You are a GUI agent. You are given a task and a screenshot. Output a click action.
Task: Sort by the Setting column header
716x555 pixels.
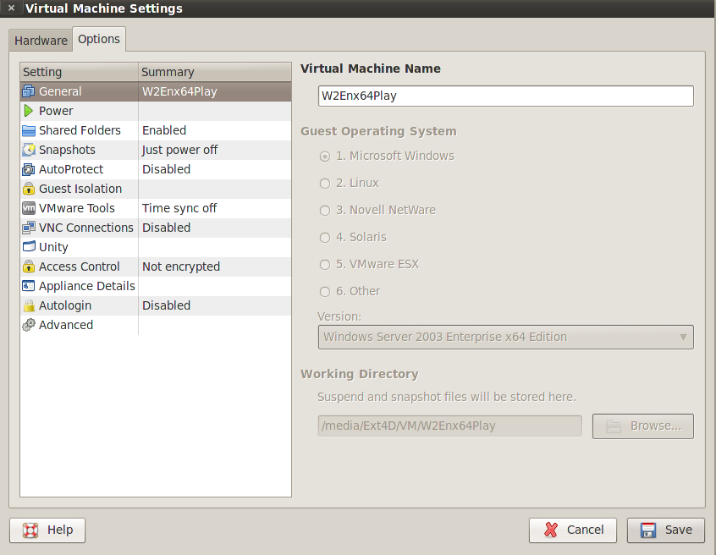point(79,72)
